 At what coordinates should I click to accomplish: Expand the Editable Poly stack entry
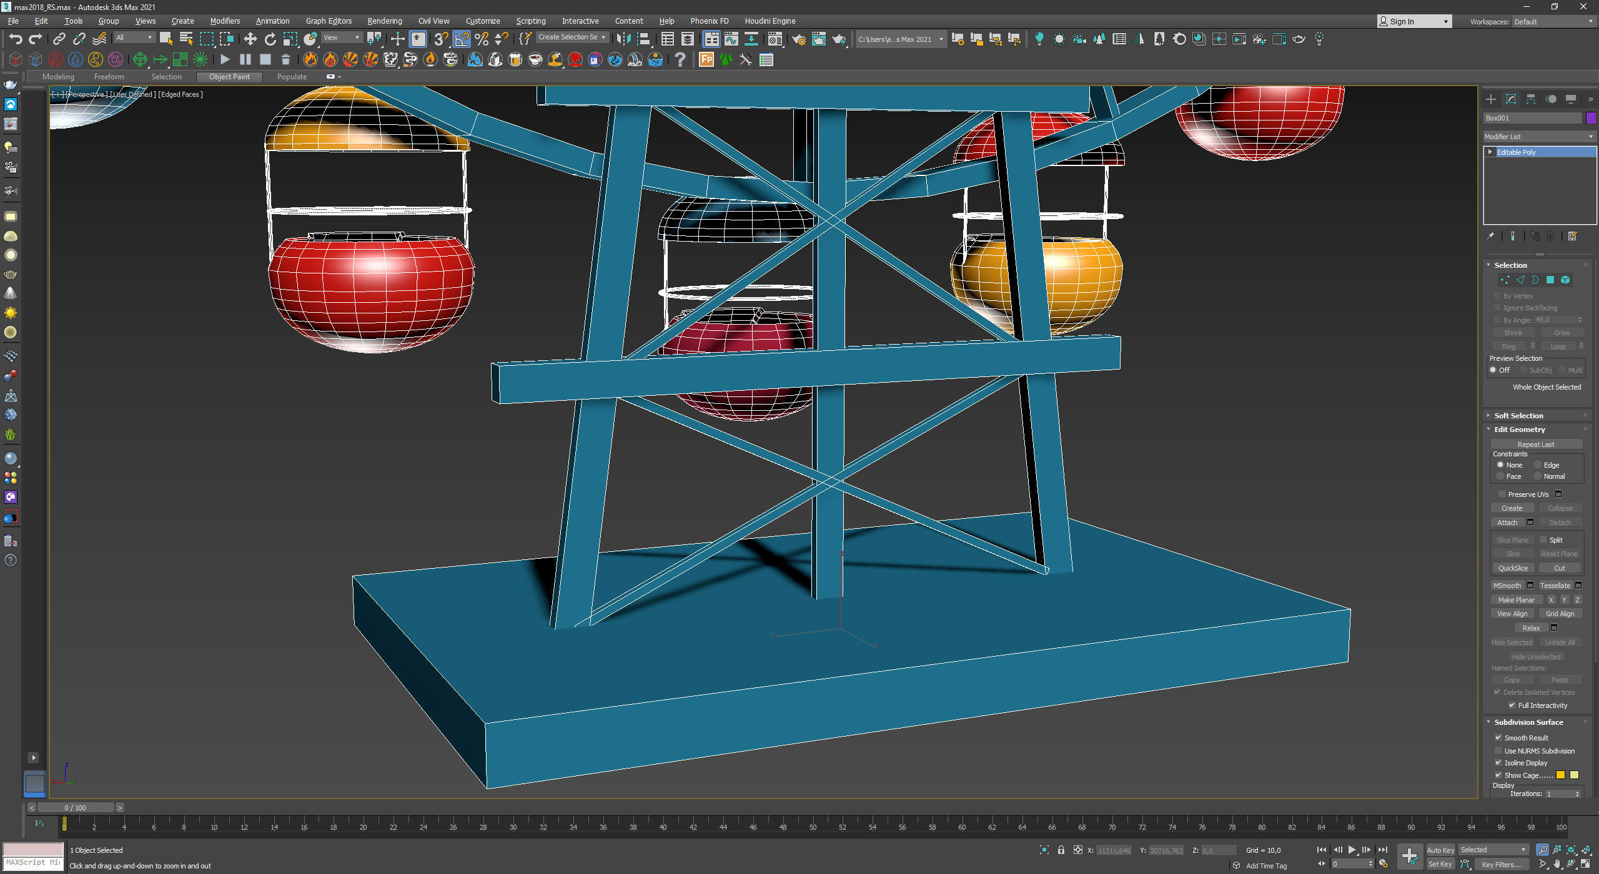[x=1490, y=152]
